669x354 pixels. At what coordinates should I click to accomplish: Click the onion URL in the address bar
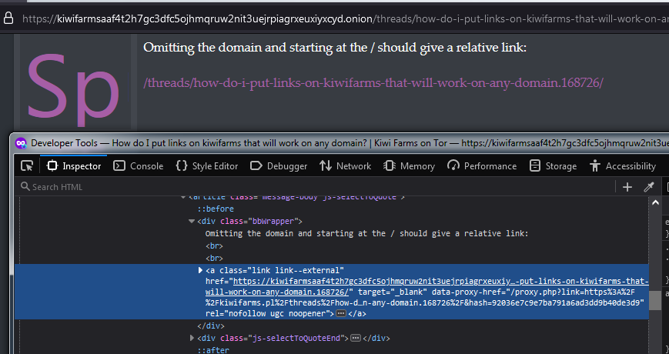pyautogui.click(x=346, y=18)
